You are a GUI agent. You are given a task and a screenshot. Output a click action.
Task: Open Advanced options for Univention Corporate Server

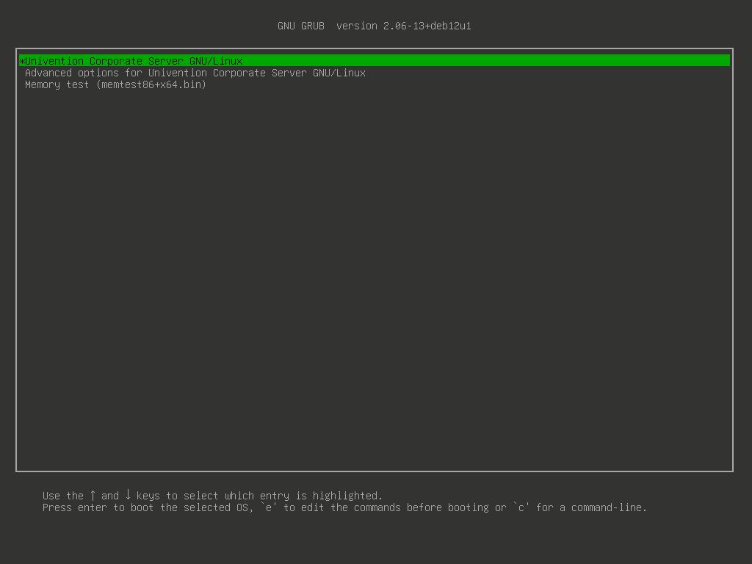click(195, 73)
